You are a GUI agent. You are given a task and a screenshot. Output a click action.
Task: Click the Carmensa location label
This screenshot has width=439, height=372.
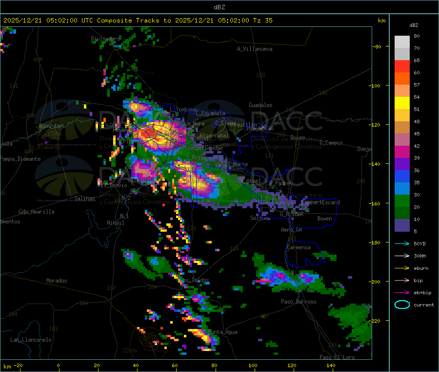click(299, 247)
